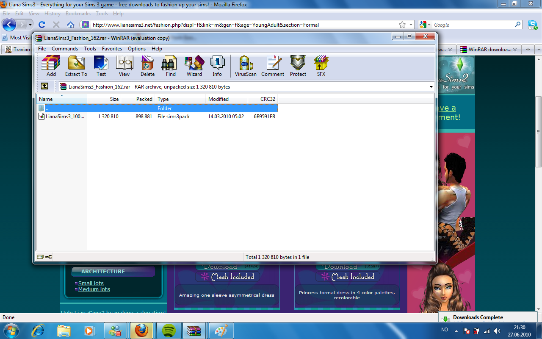Open the WinRAR Help menu

tap(157, 49)
